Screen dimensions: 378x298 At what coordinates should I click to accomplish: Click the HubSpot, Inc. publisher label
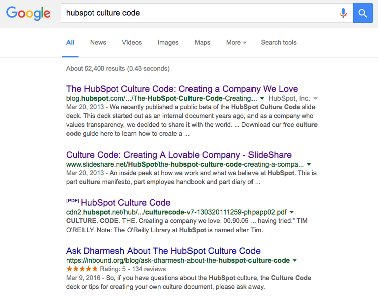pyautogui.click(x=289, y=99)
